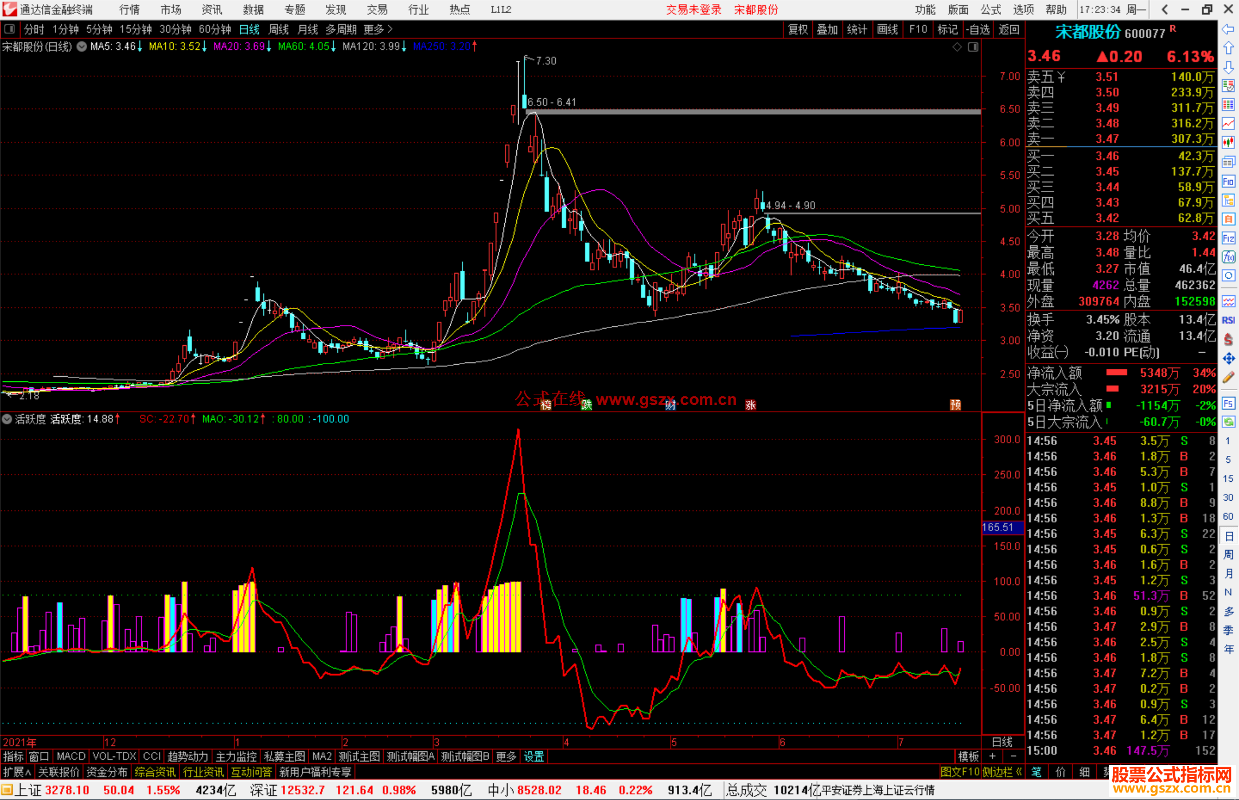This screenshot has width=1239, height=800.
Task: Select the 日线 daily period
Action: [250, 29]
